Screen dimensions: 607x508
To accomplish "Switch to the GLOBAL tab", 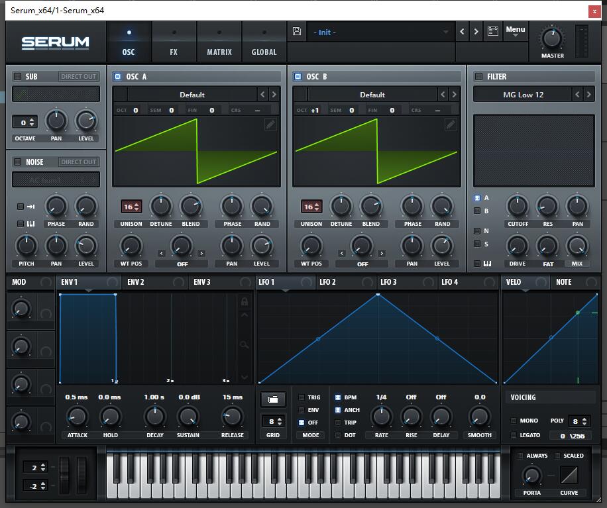I will 264,42.
